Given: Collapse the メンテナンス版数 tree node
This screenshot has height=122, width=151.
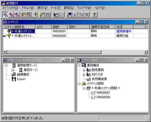Looking at the screenshot, I should coord(79,84).
